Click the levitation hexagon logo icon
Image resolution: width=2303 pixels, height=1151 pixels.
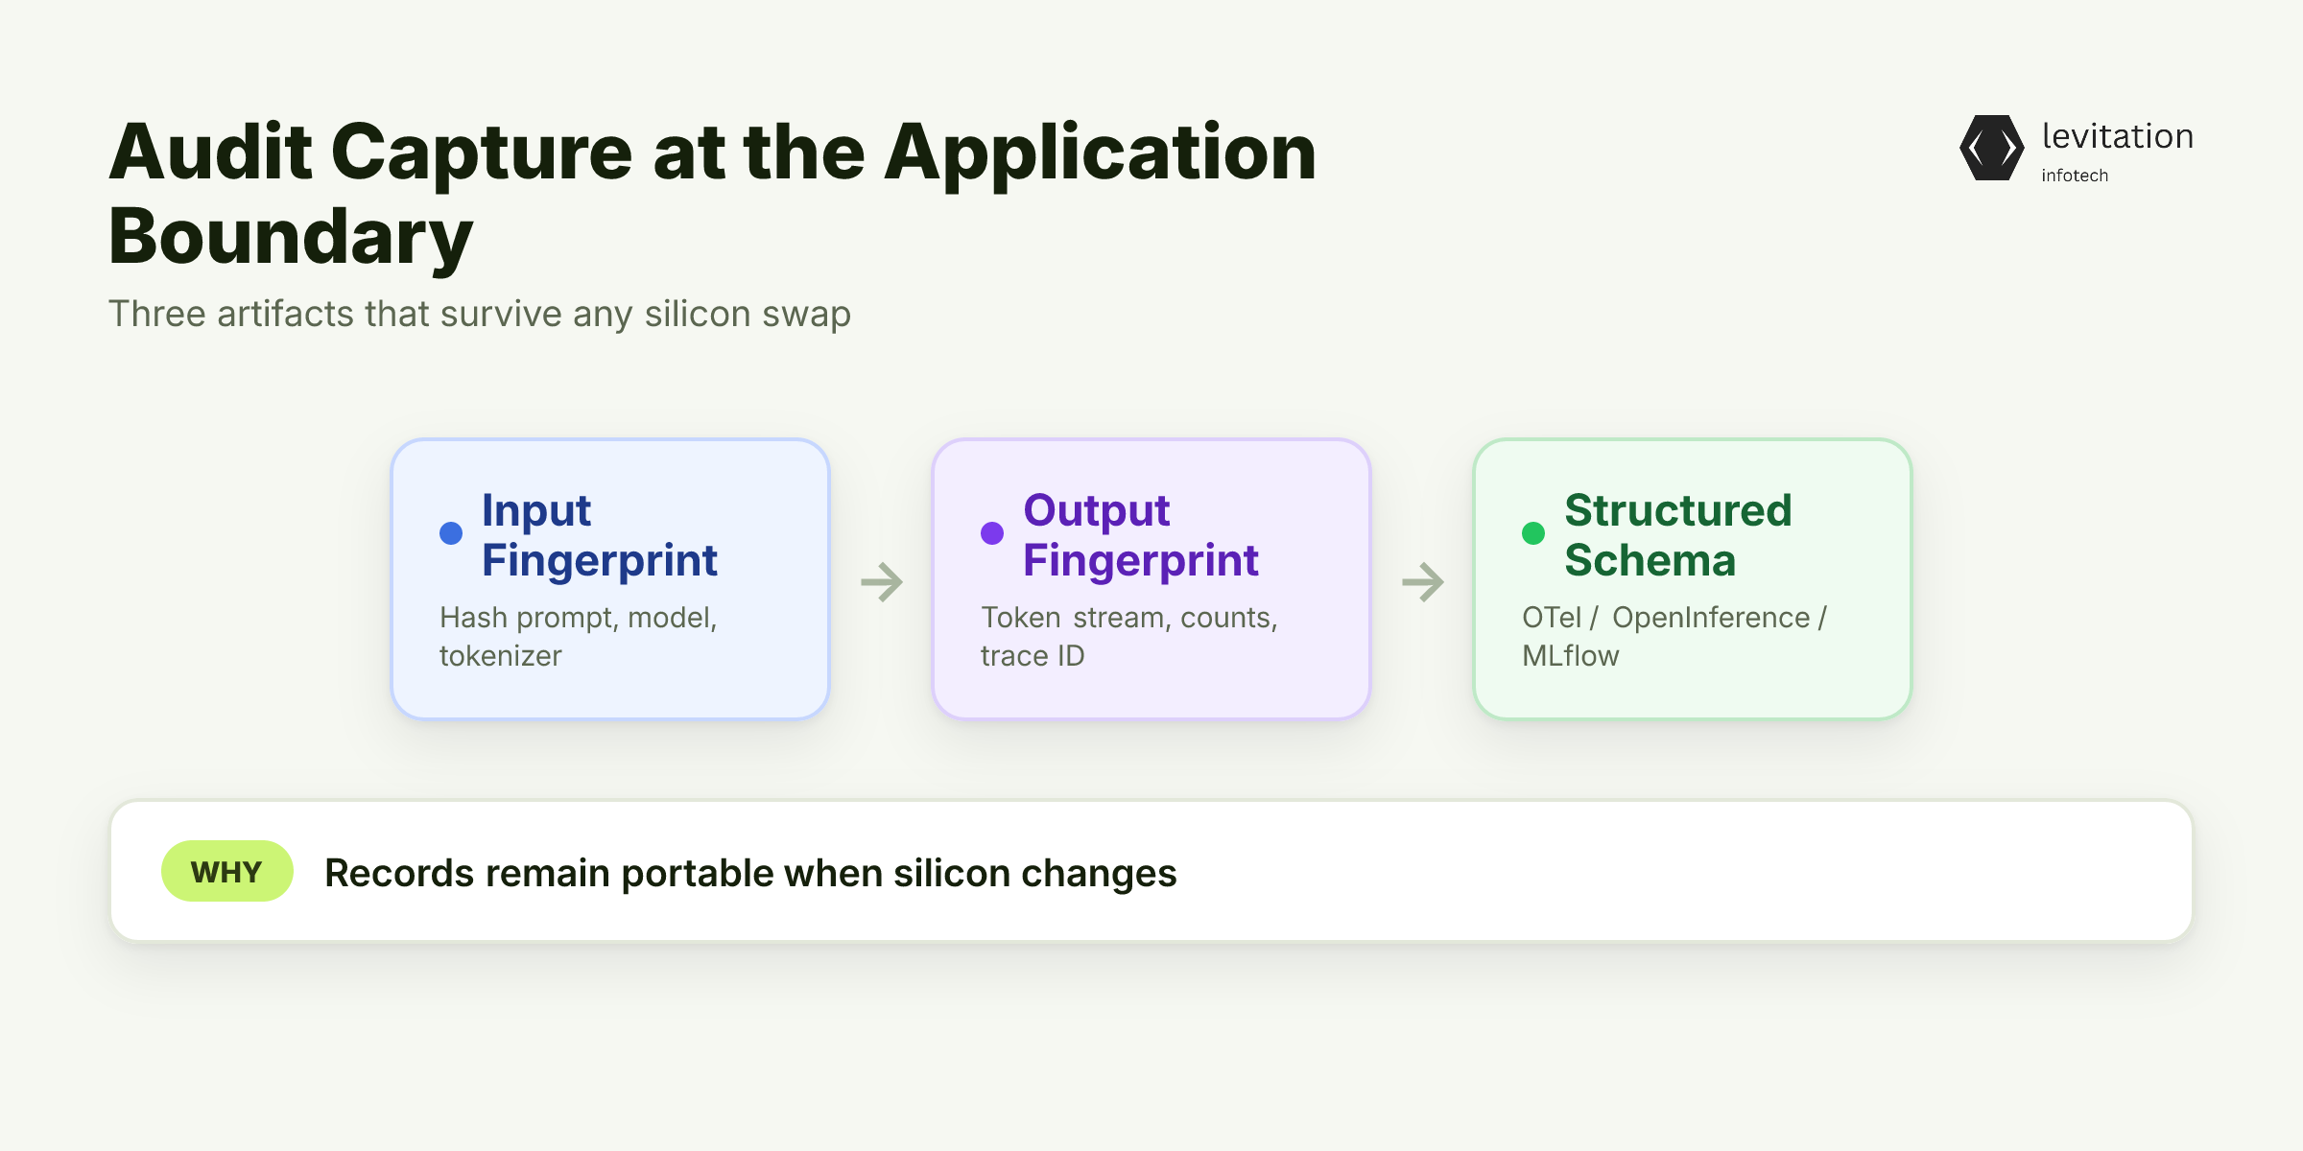point(1991,148)
